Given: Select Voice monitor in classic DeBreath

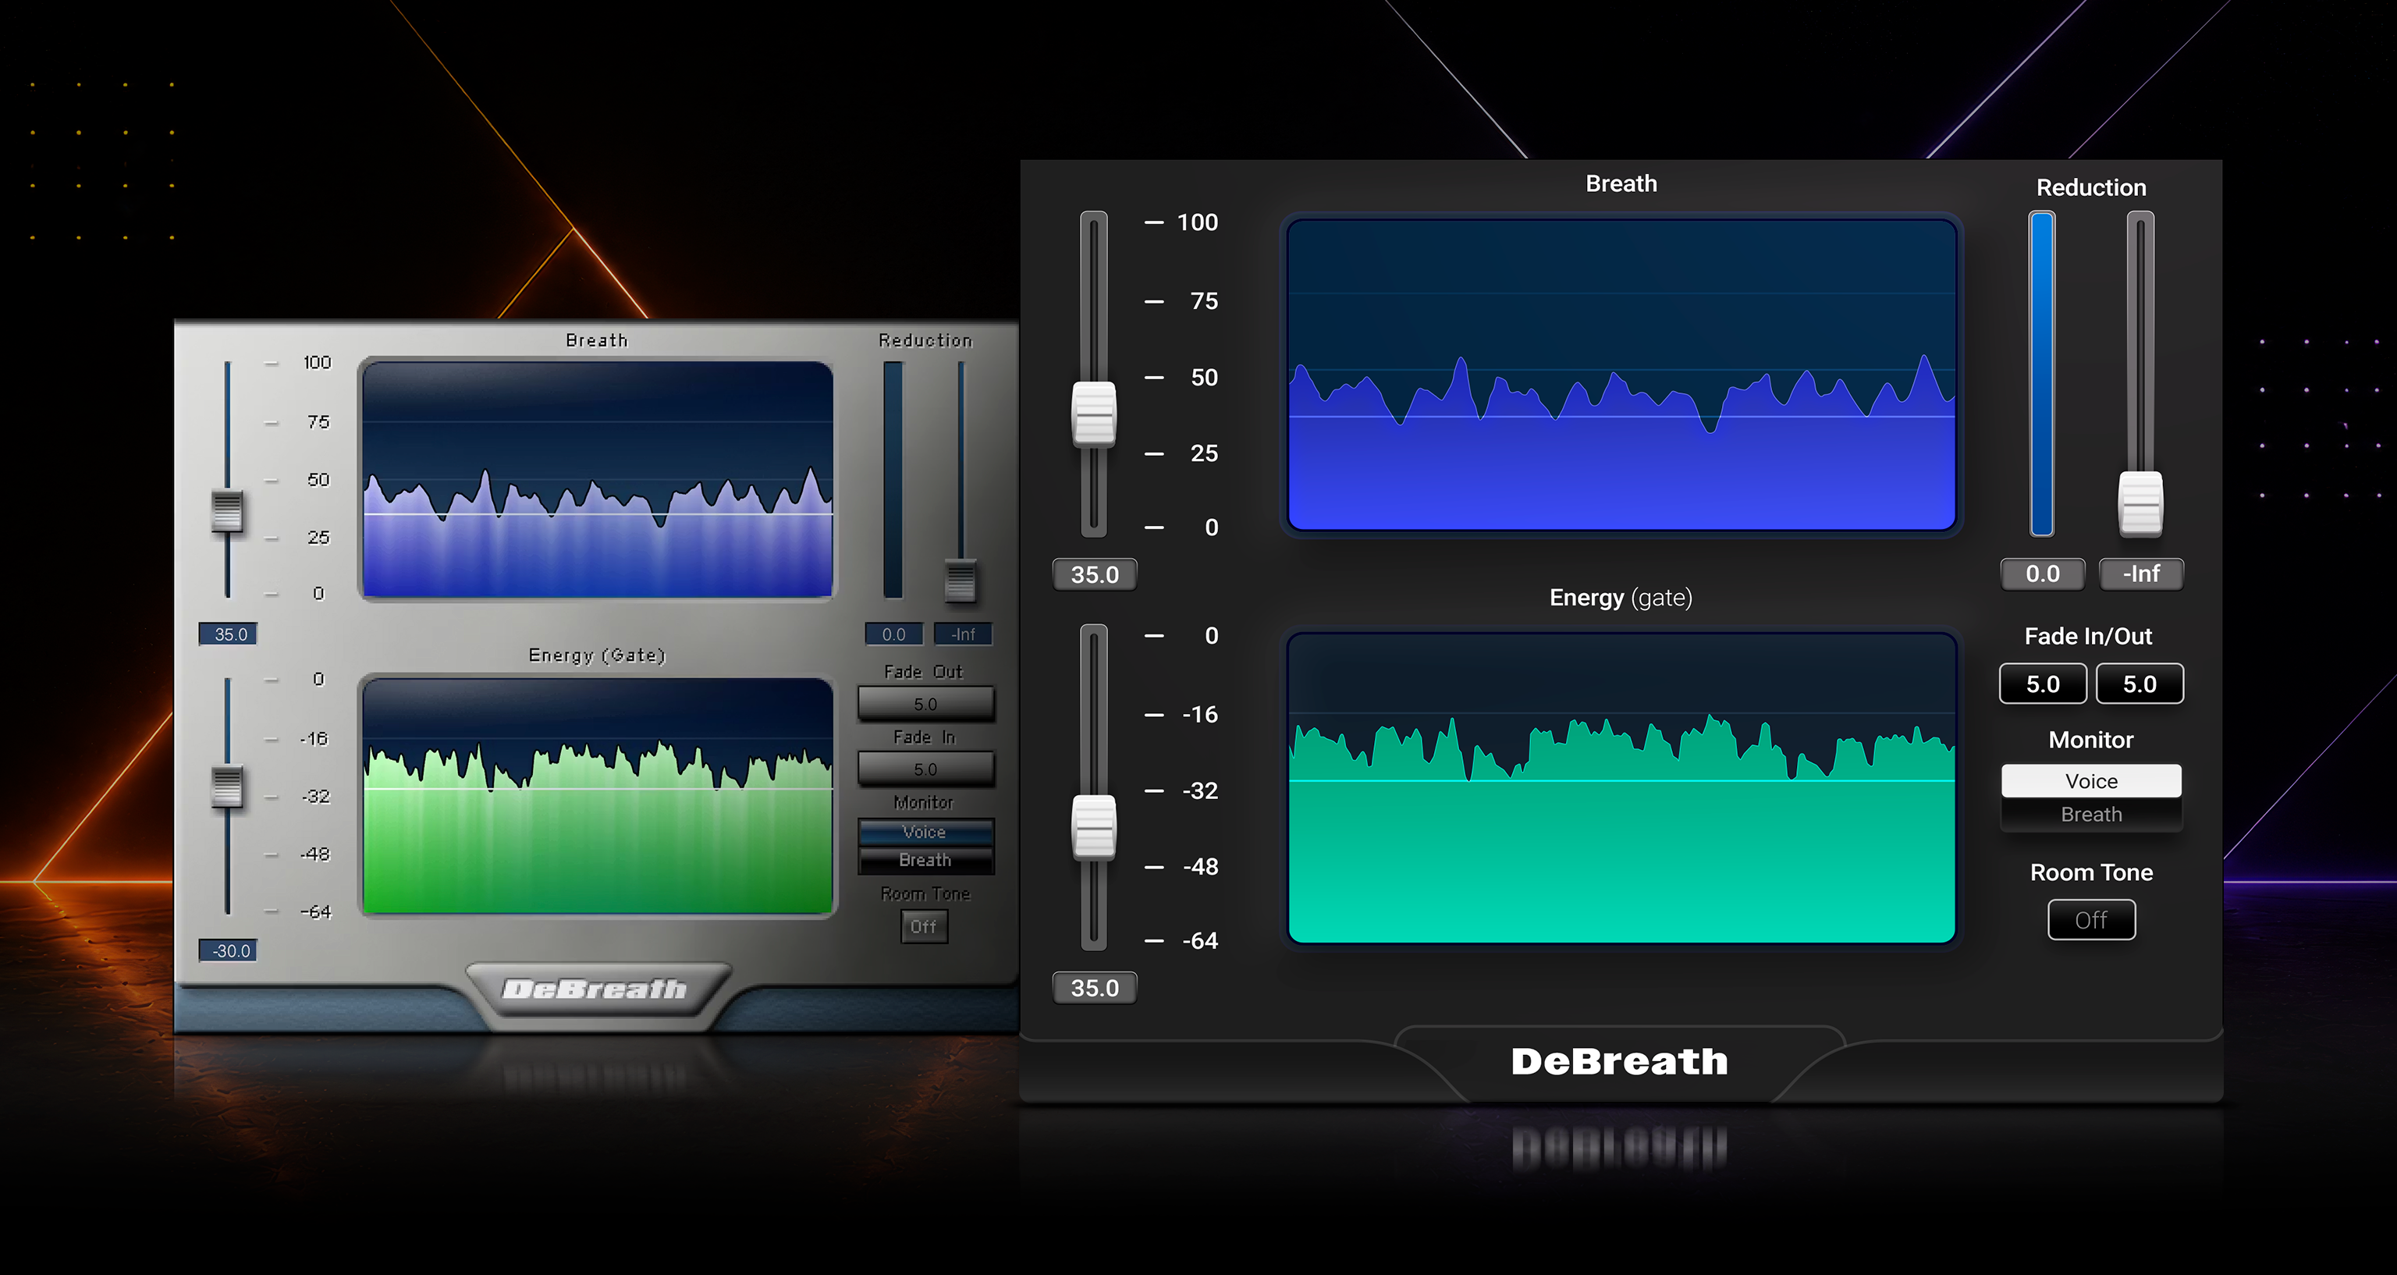Looking at the screenshot, I should [925, 832].
